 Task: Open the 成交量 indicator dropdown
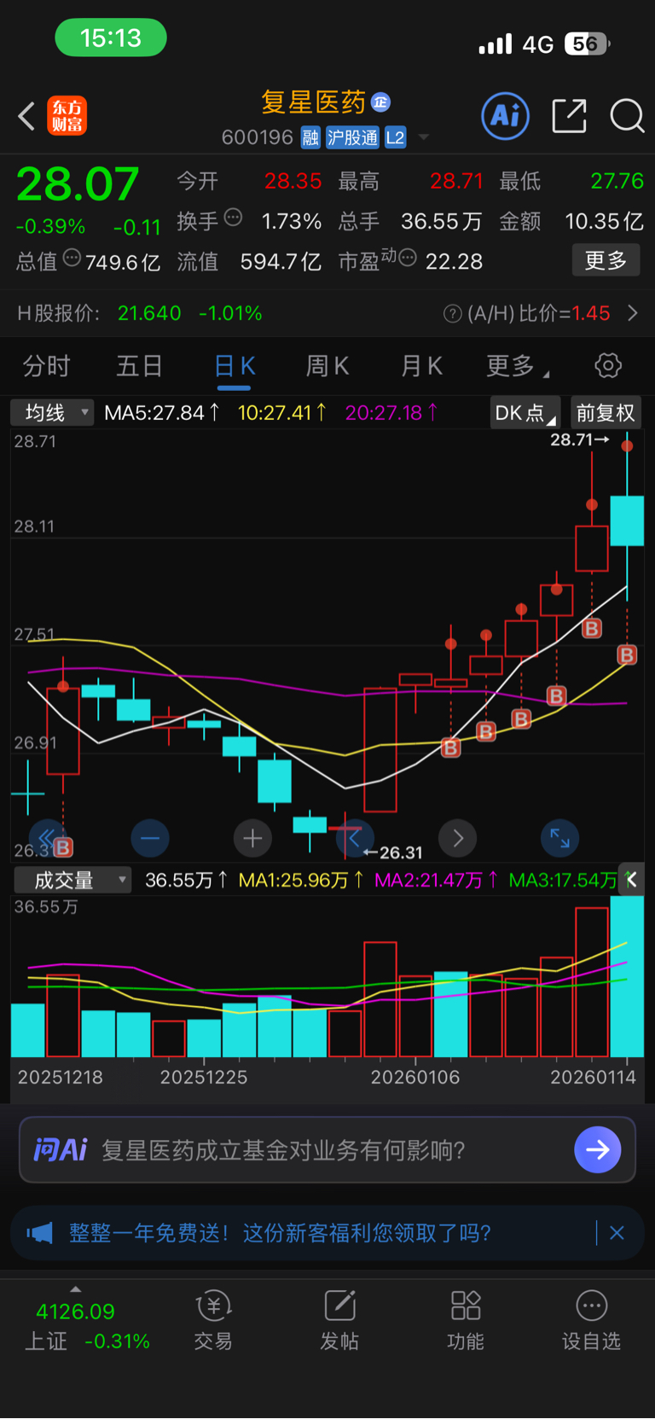pos(72,880)
